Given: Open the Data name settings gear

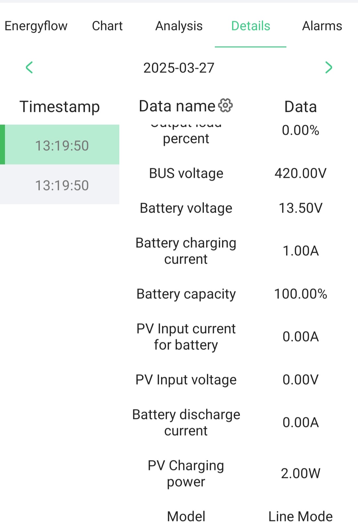Looking at the screenshot, I should 225,106.
